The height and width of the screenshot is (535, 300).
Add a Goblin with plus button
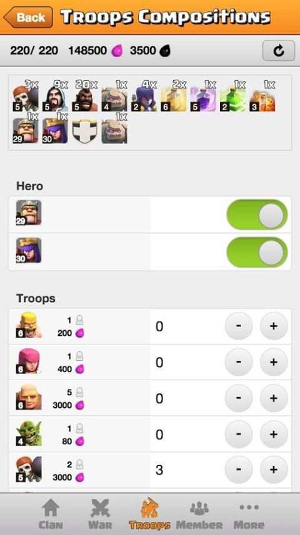coord(274,434)
